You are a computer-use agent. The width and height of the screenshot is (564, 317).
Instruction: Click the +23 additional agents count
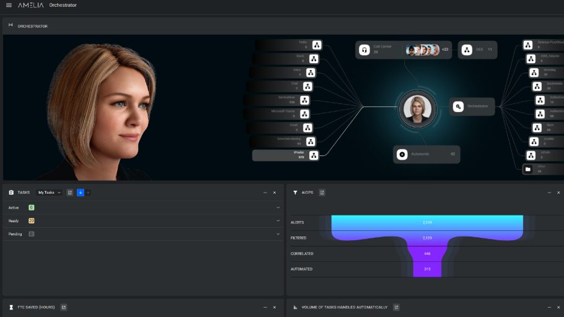(x=445, y=50)
